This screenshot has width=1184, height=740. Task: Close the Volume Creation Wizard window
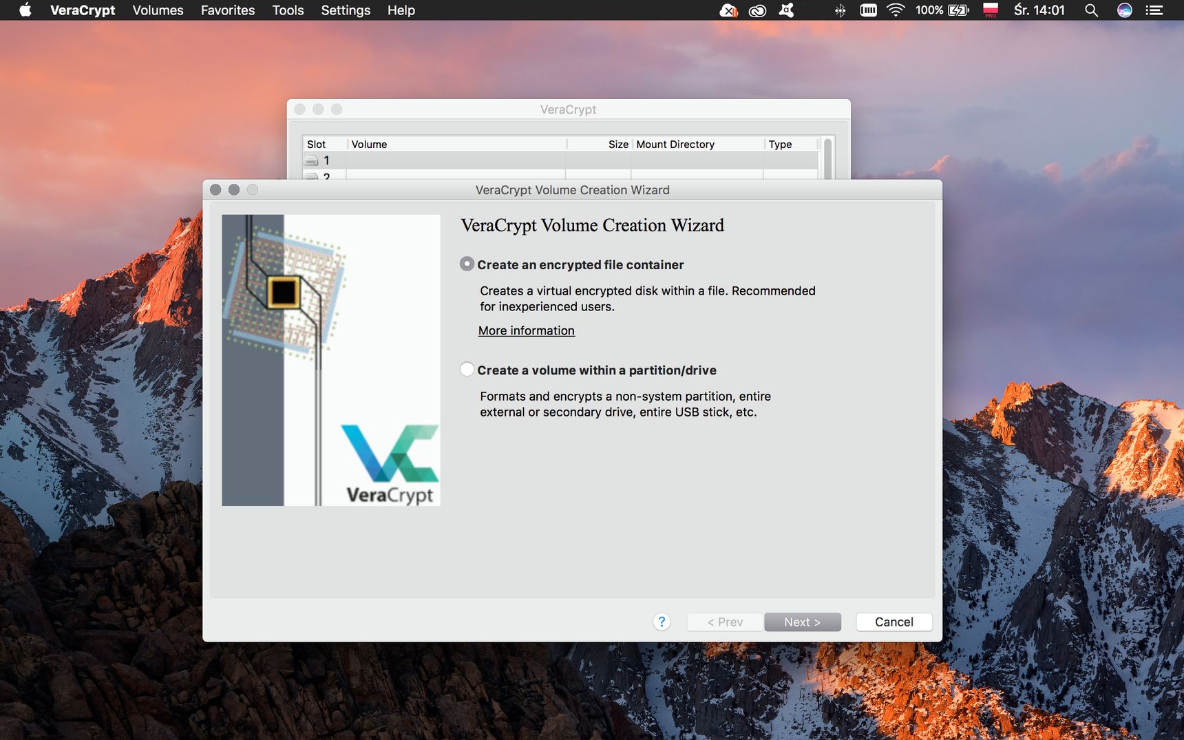(215, 189)
